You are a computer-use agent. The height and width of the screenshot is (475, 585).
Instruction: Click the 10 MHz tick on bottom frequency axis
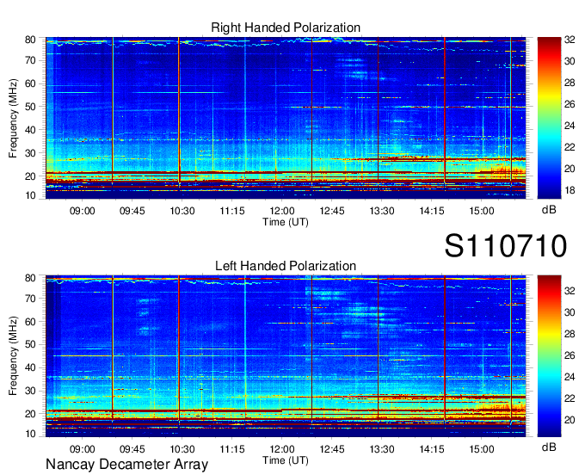coord(30,434)
